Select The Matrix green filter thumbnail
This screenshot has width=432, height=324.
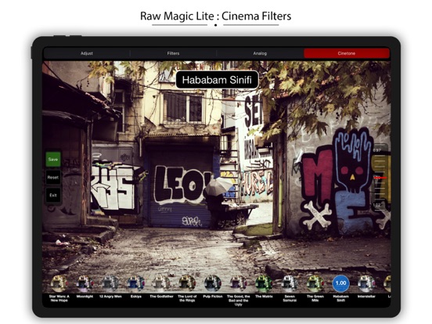pyautogui.click(x=264, y=283)
